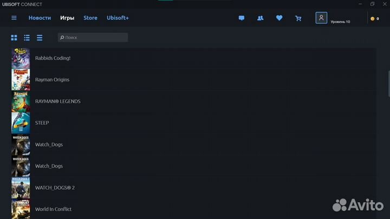Open the hamburger main menu
Viewport: 390px width, 219px height.
click(14, 18)
